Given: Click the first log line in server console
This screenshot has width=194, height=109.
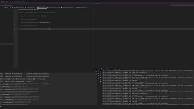Looking at the screenshot, I should [148, 71].
